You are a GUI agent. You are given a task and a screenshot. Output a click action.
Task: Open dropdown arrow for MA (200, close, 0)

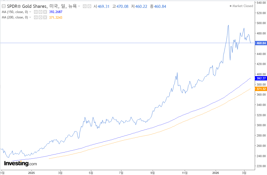[x=30, y=17]
